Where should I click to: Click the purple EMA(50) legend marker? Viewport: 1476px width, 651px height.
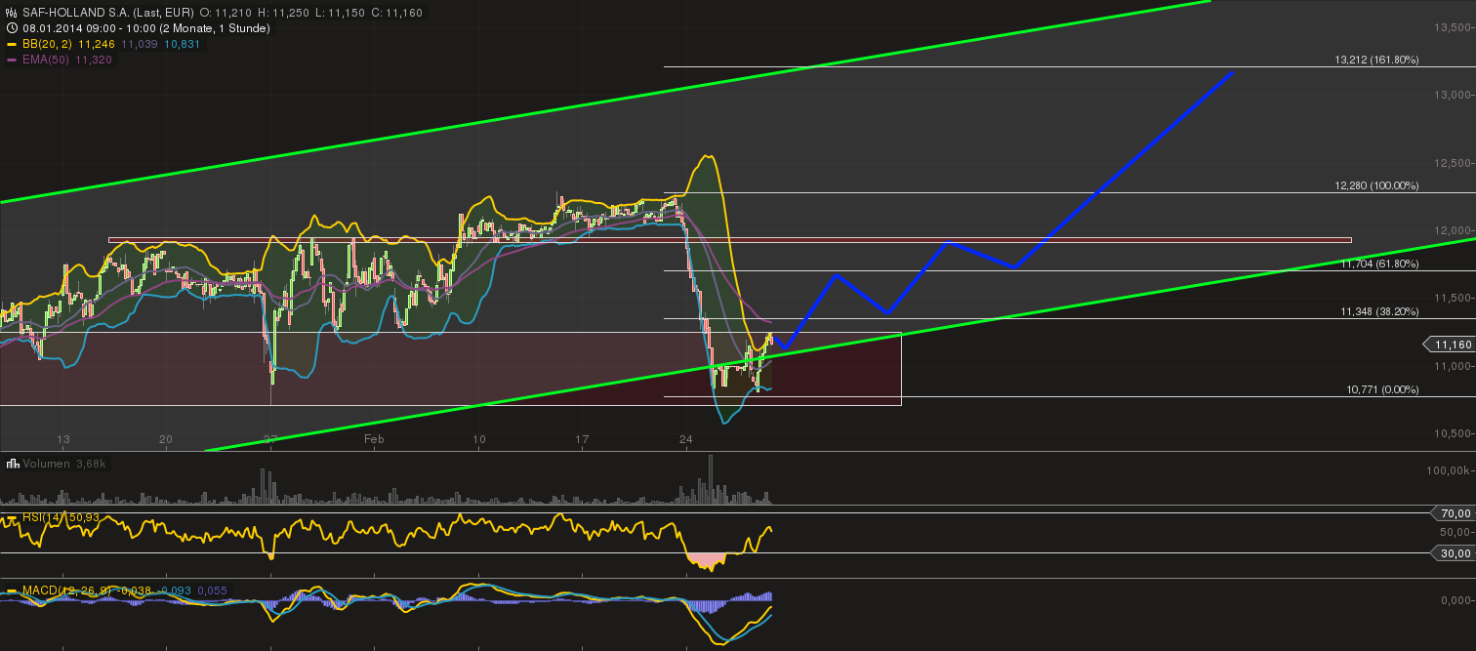click(11, 60)
